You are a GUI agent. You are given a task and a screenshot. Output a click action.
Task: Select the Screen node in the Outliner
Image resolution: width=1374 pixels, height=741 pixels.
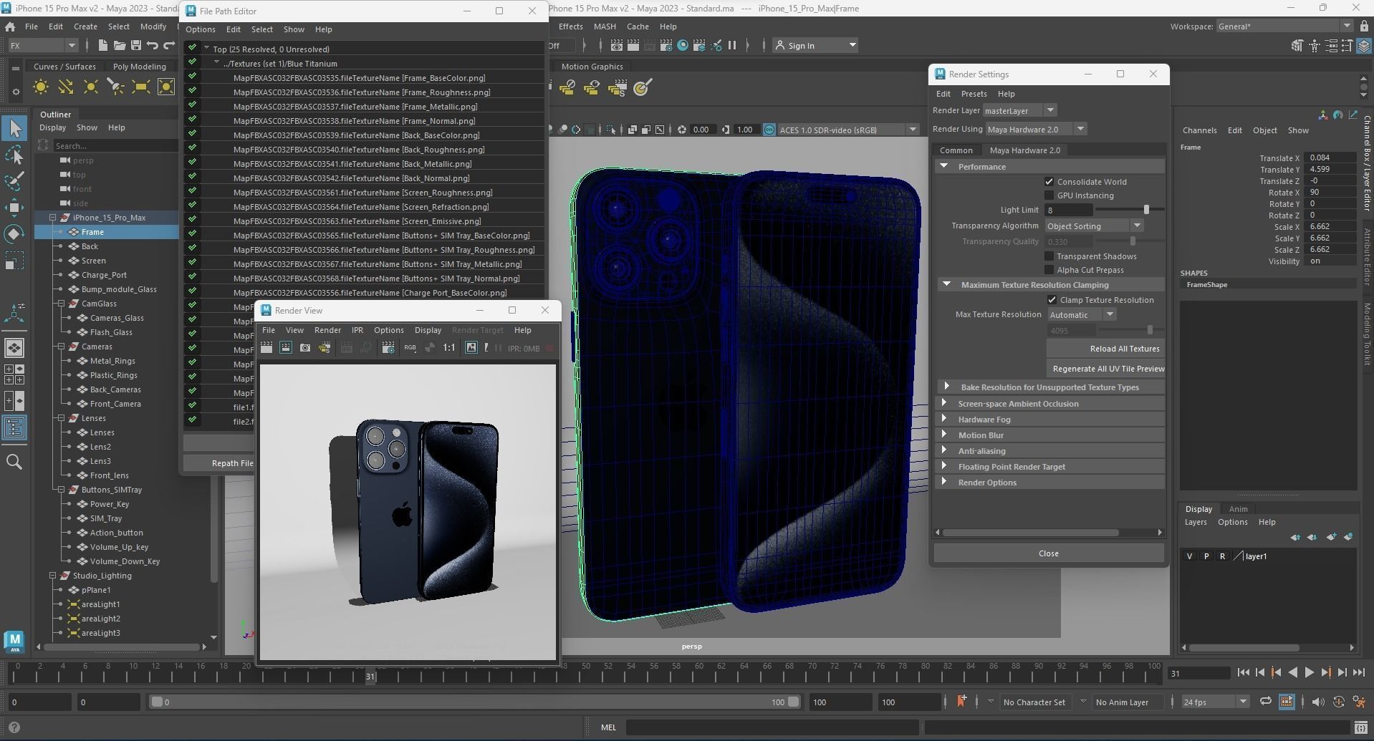[x=93, y=261]
